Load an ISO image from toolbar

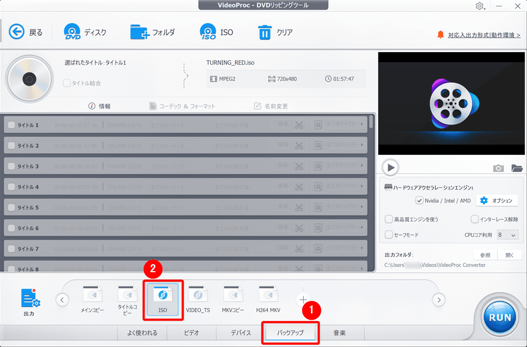coord(208,32)
